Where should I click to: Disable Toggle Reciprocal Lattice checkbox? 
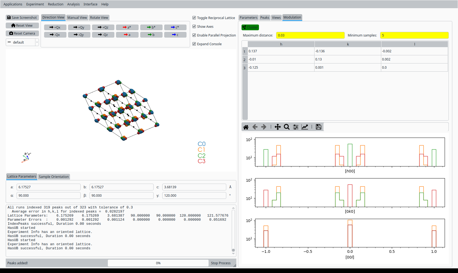(x=194, y=18)
